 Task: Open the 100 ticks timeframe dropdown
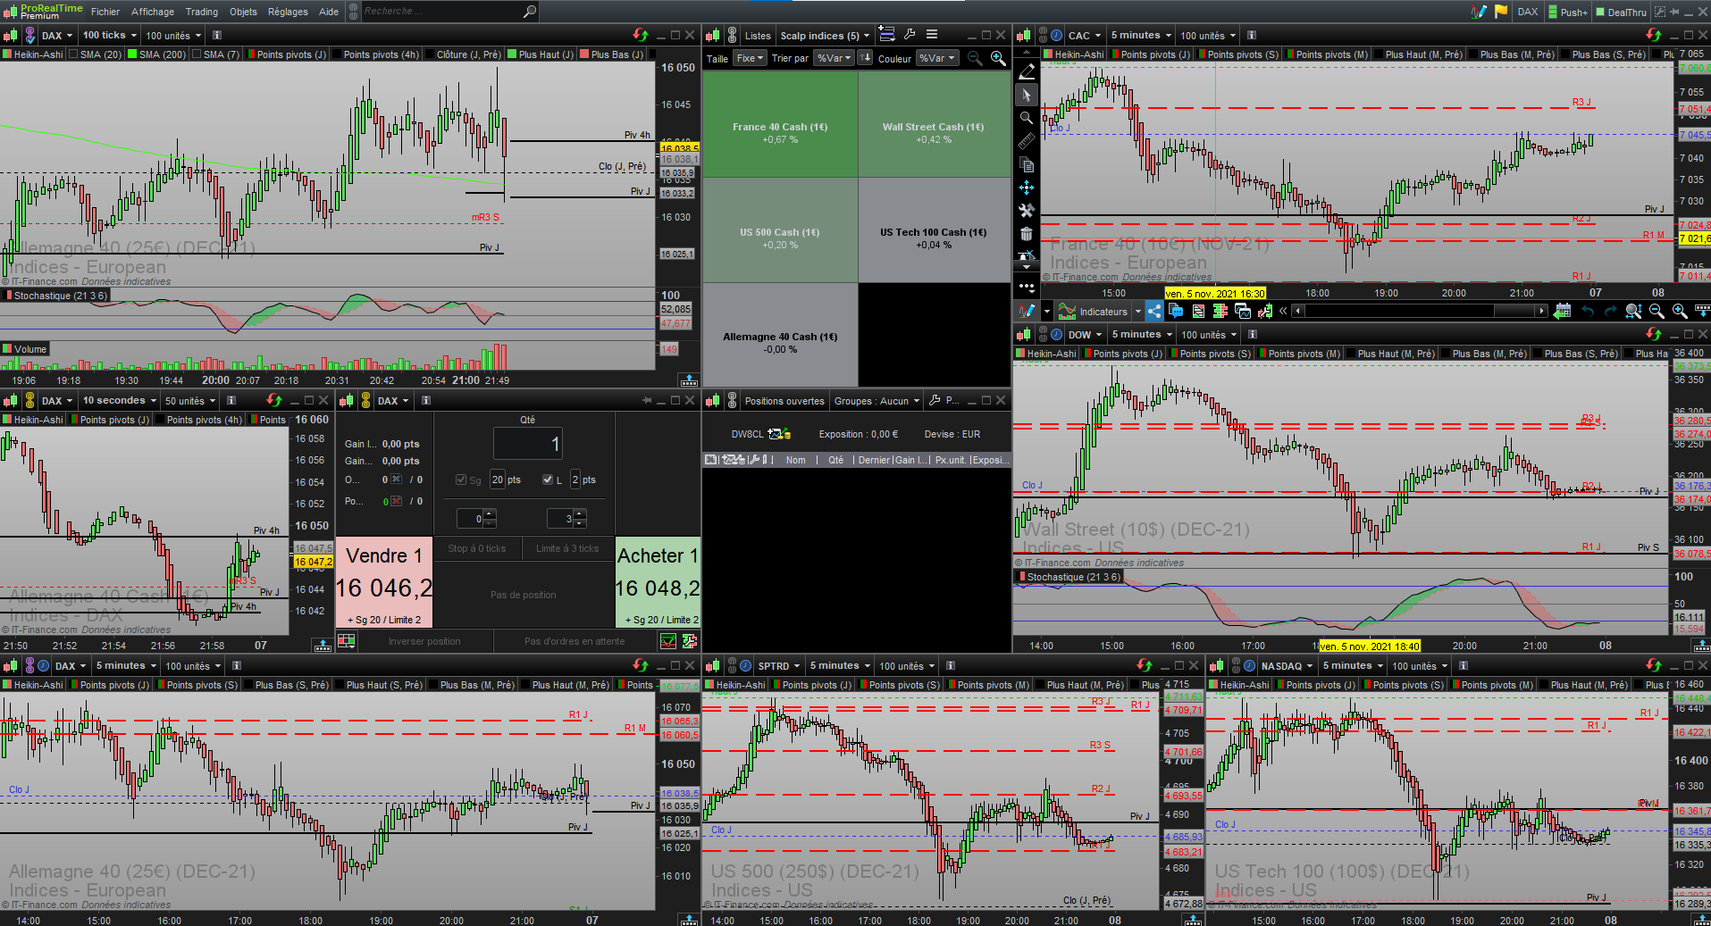click(x=110, y=36)
